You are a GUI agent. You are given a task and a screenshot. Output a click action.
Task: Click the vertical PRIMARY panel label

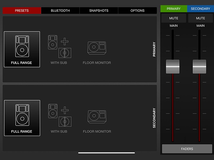pyautogui.click(x=154, y=49)
